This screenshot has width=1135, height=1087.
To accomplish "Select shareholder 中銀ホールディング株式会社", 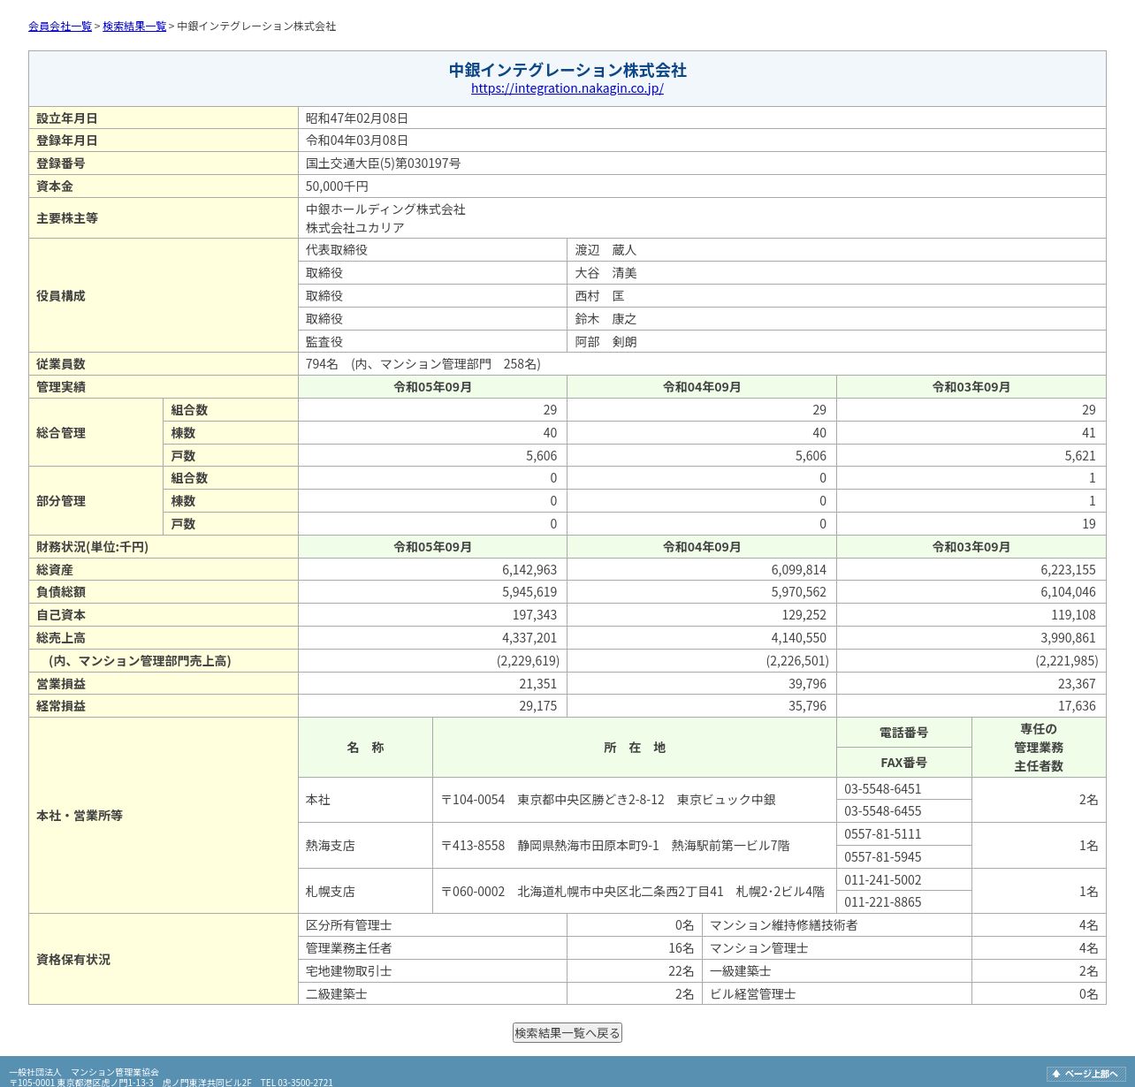I will [x=385, y=209].
